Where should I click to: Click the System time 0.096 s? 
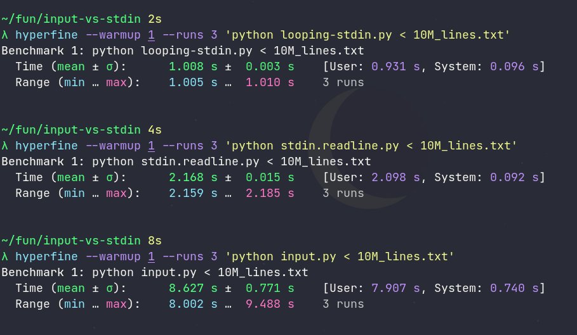point(514,66)
